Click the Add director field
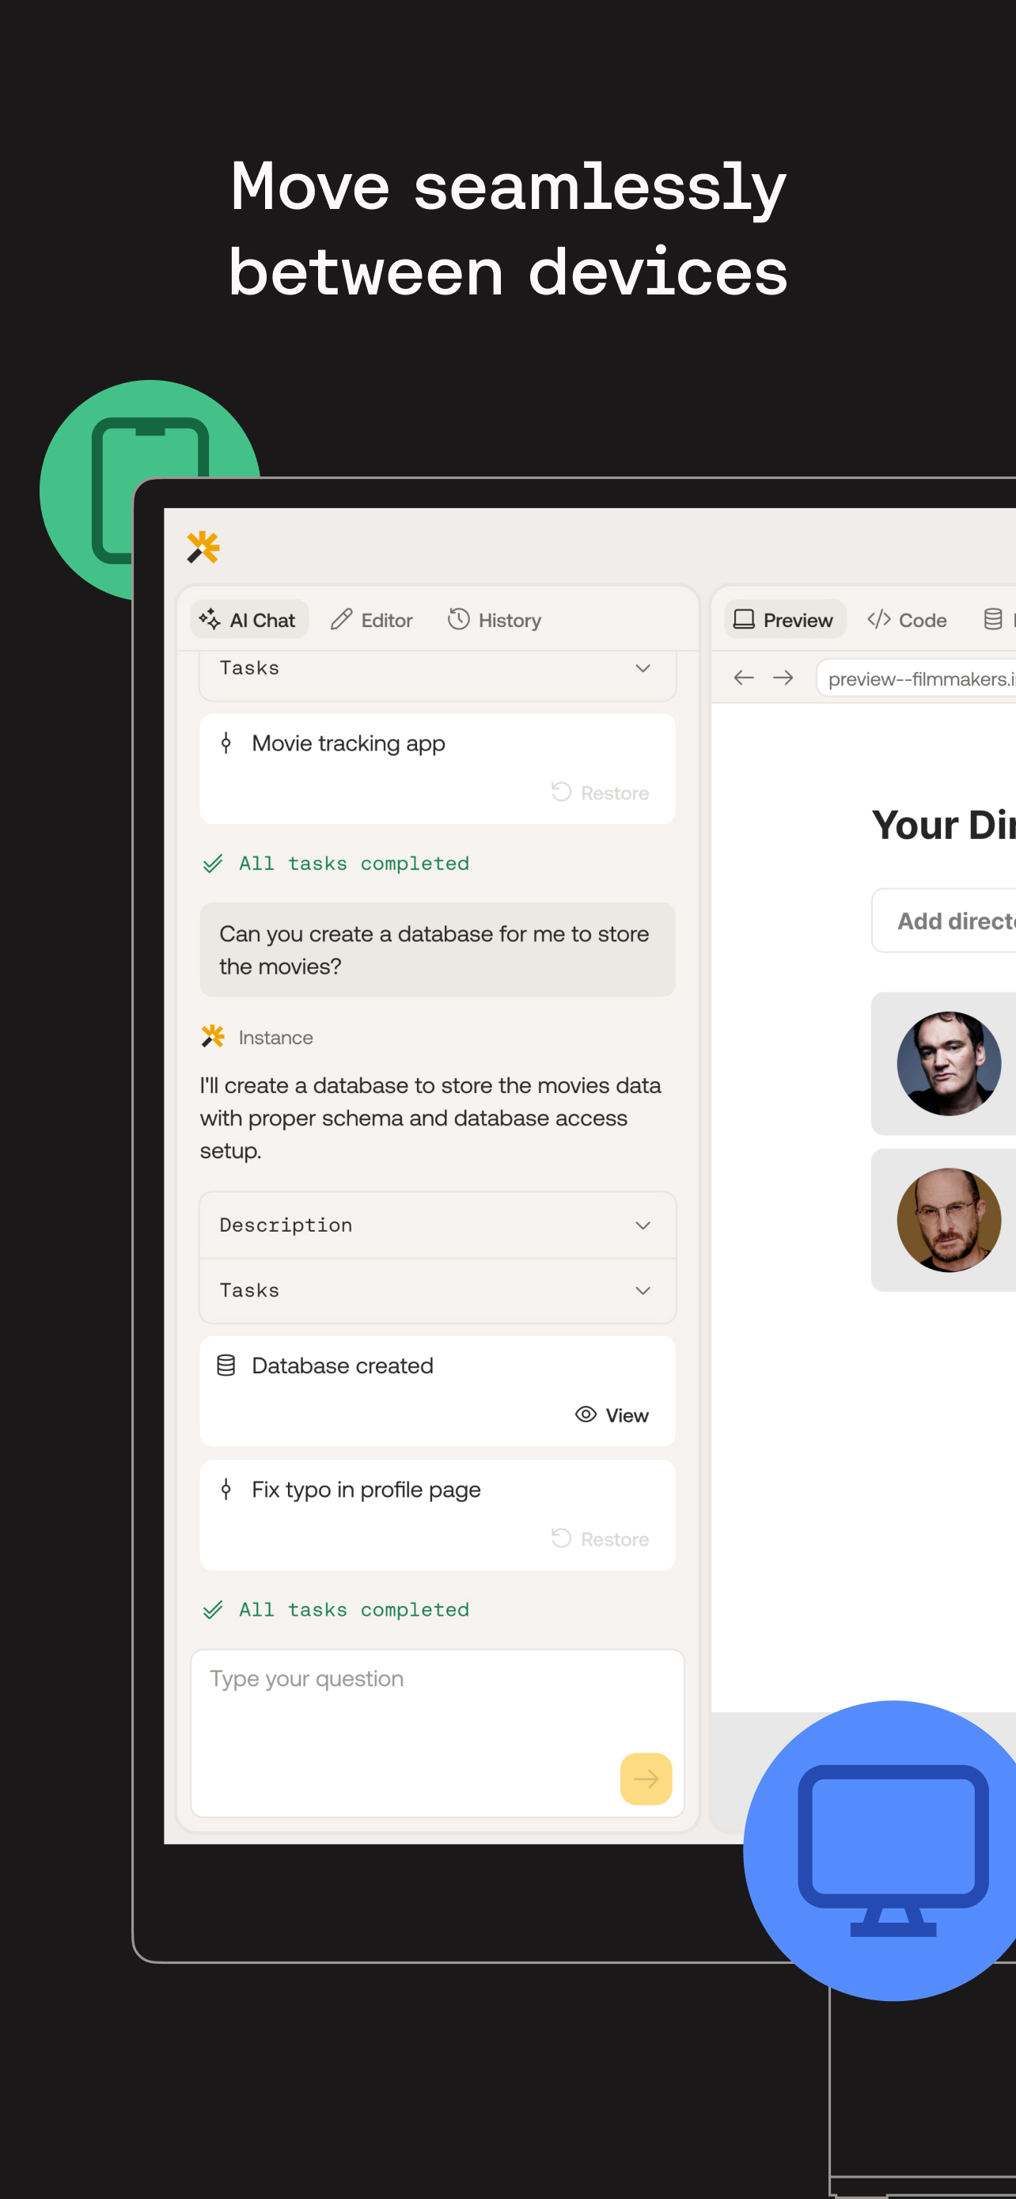Viewport: 1016px width, 2199px height. [x=943, y=921]
